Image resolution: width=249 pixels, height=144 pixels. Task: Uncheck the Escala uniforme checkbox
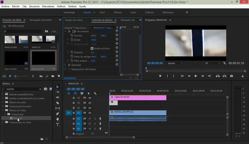point(92,48)
